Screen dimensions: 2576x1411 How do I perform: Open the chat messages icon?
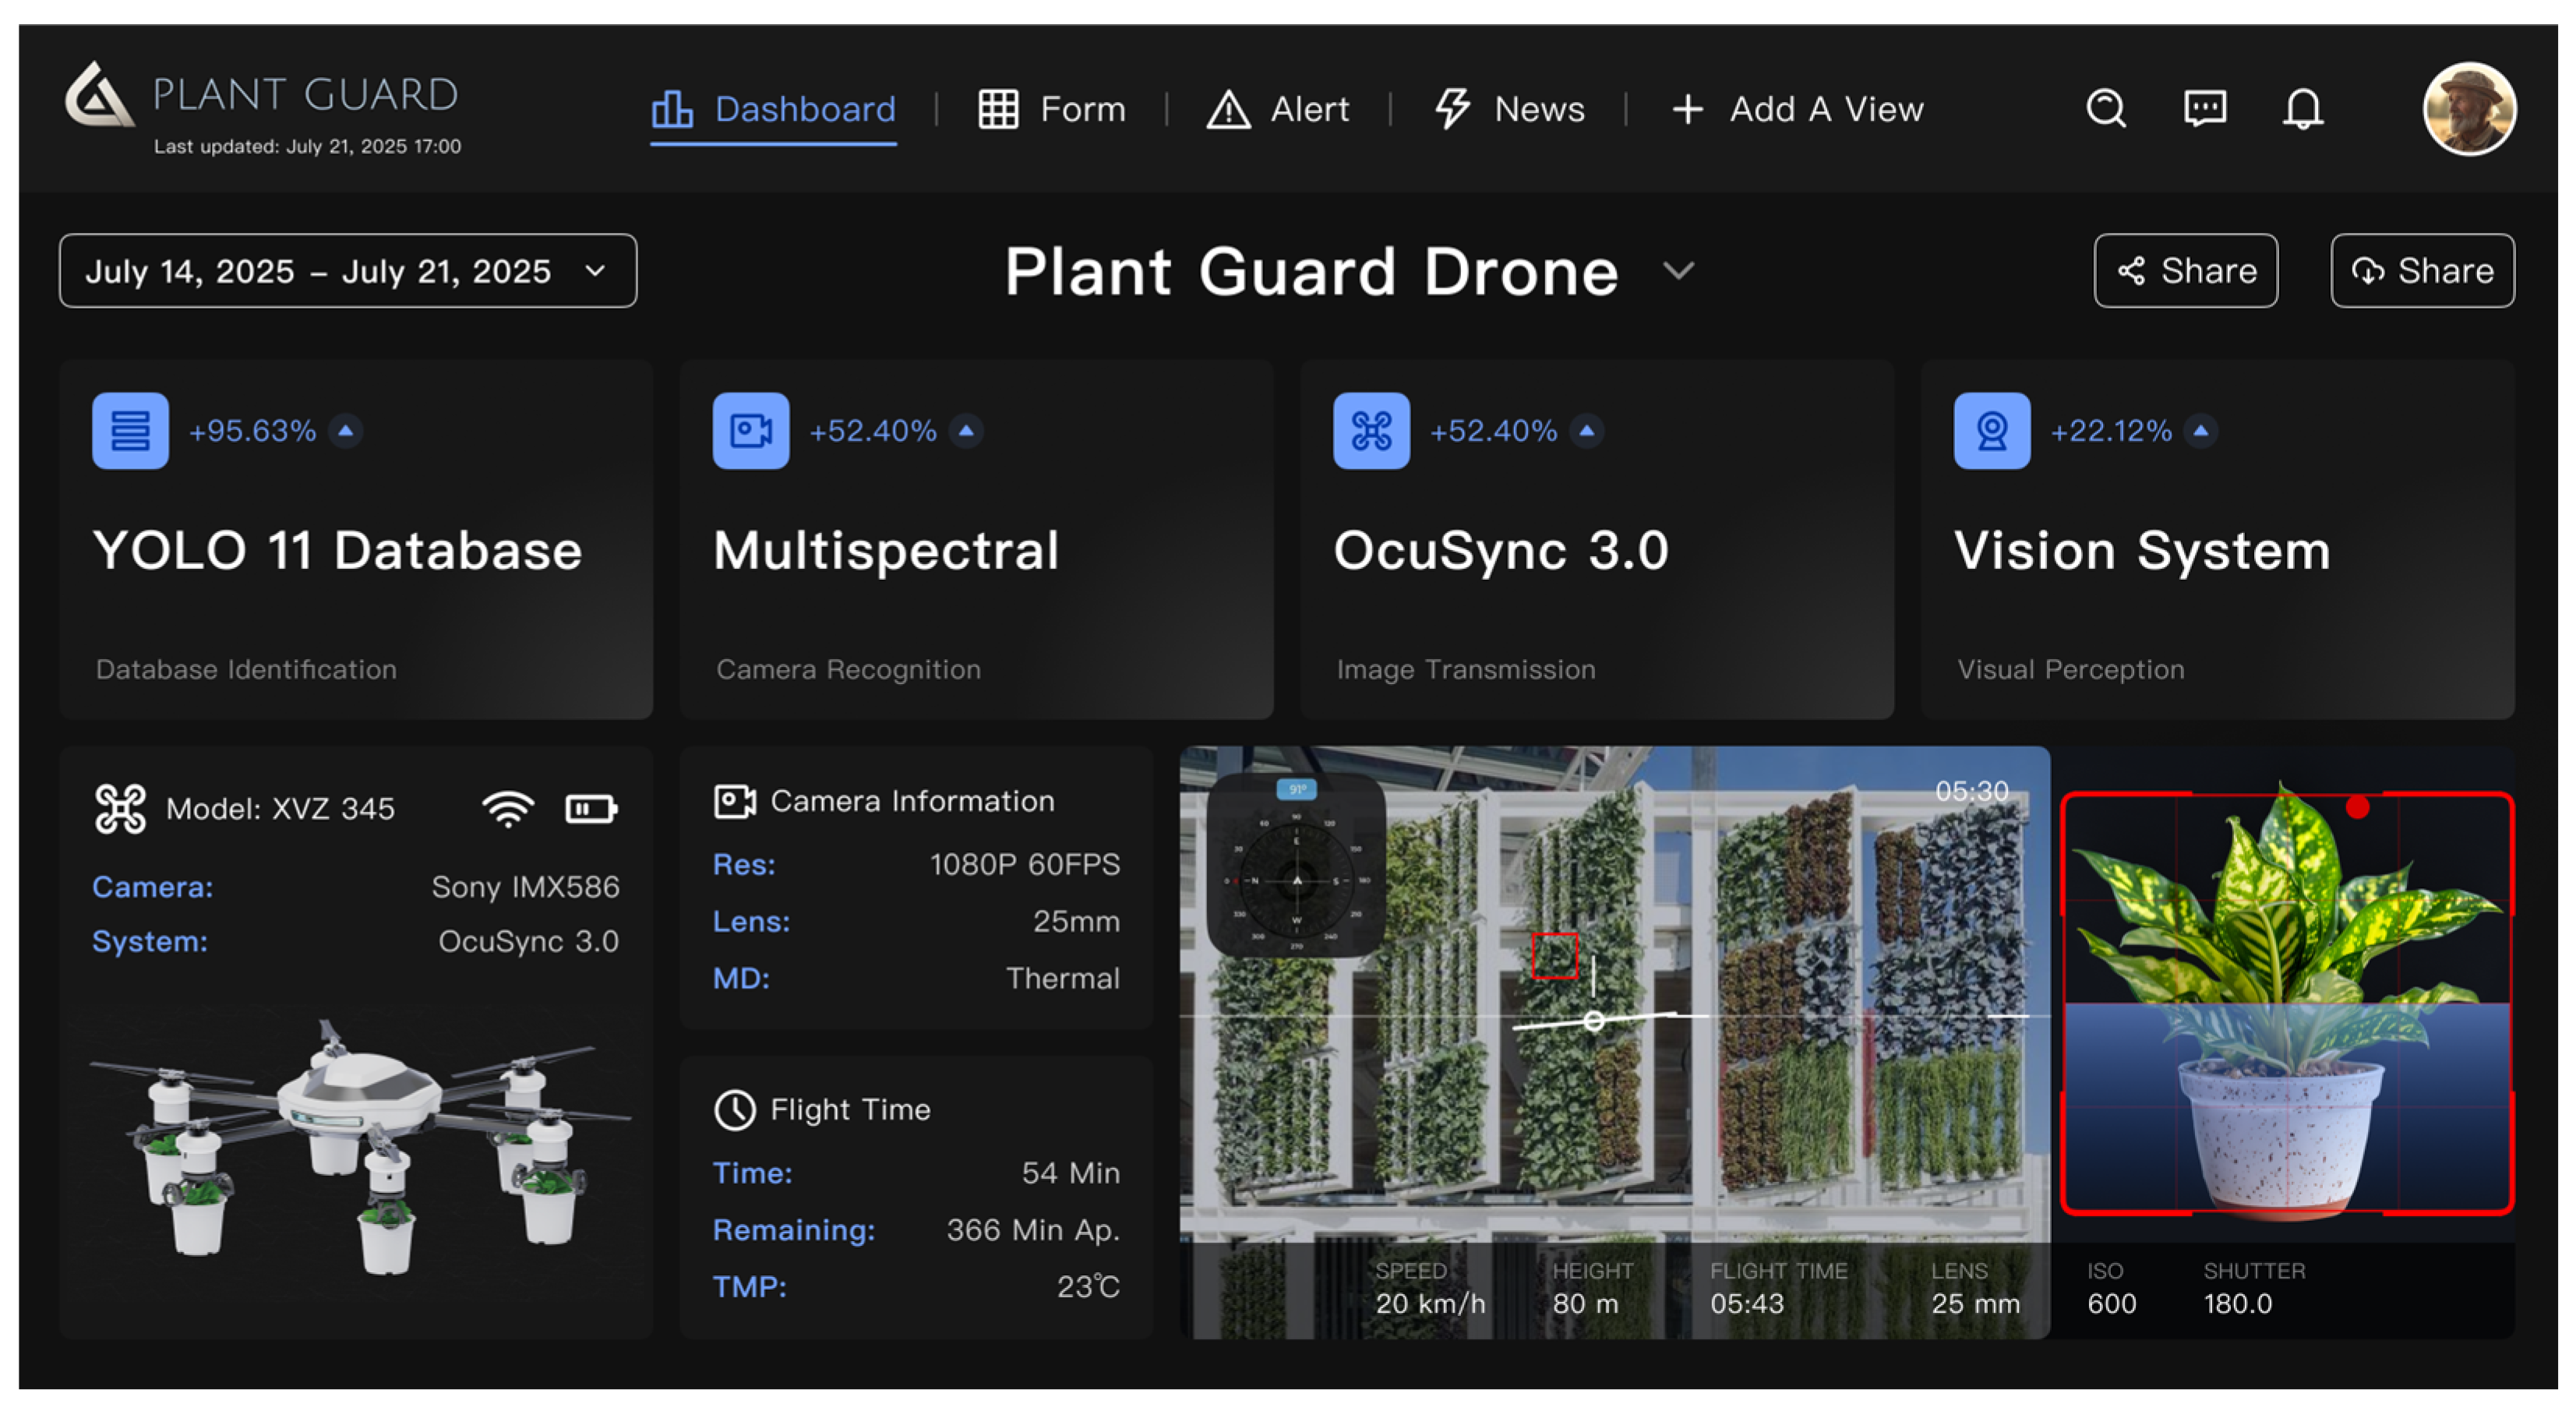click(2204, 108)
